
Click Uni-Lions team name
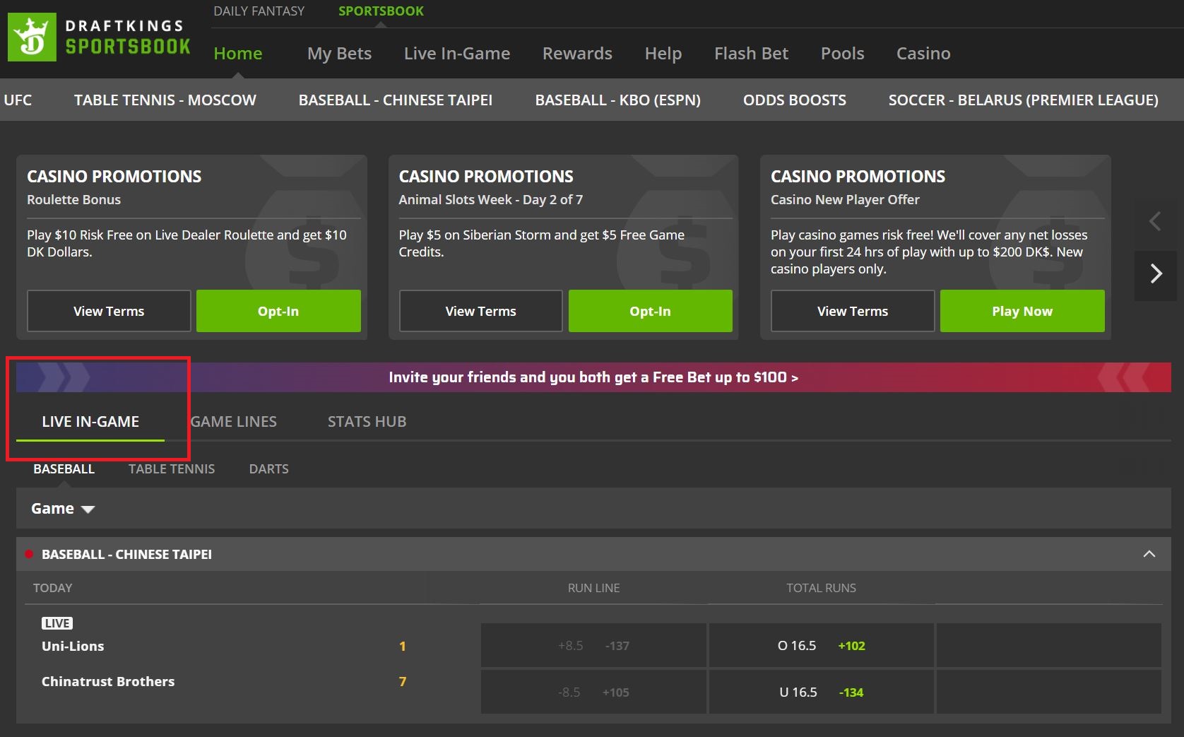73,647
